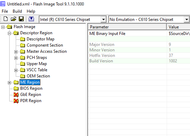
Task: Click the Save floppy disk icon
Action: [x=21, y=19]
